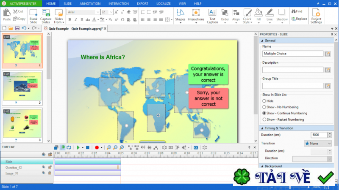339x190 pixels.
Task: Click the edit icon beside Name field
Action: 328,54
